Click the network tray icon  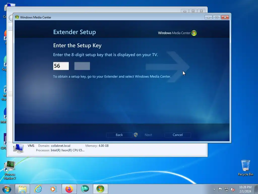(x=227, y=189)
